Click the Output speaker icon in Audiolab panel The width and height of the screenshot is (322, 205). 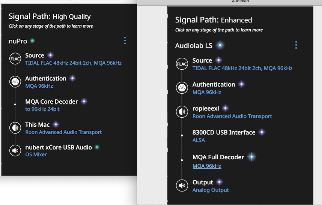pos(182,186)
